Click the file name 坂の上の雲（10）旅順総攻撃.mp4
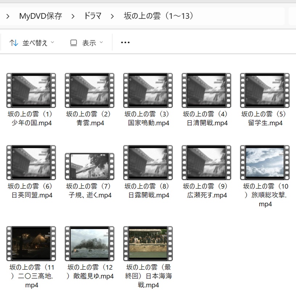The height and width of the screenshot is (299, 296). (x=265, y=195)
